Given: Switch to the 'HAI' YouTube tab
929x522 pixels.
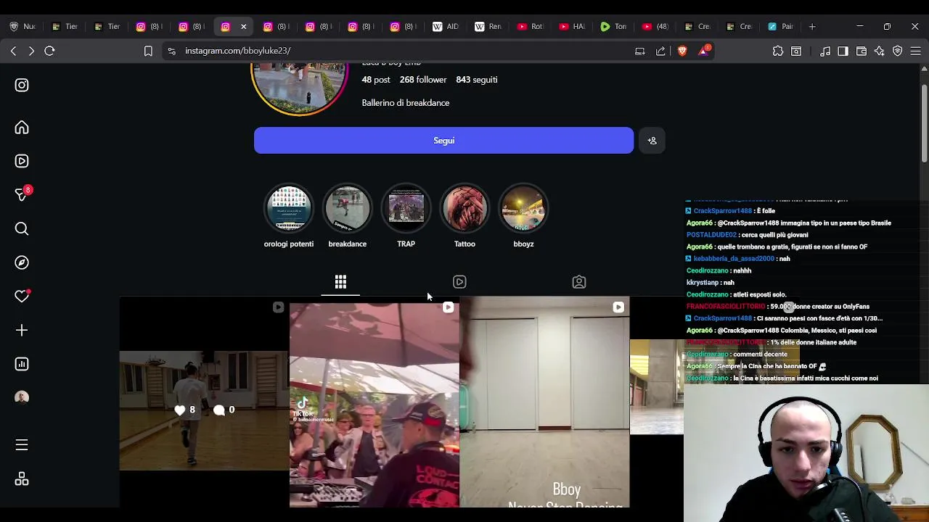Looking at the screenshot, I should tap(572, 27).
